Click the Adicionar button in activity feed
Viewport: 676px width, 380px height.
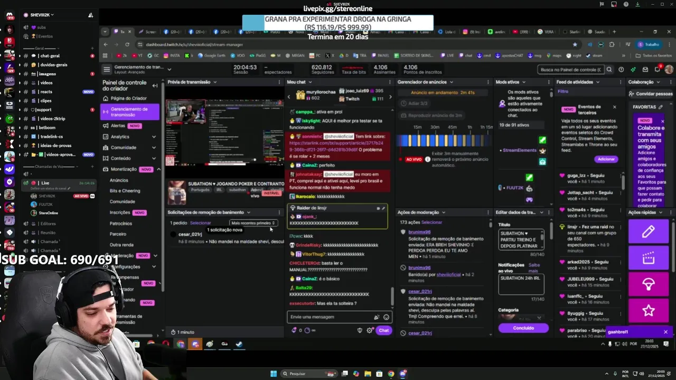click(606, 159)
